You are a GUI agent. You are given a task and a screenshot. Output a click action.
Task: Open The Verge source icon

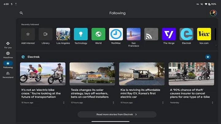tap(169, 34)
